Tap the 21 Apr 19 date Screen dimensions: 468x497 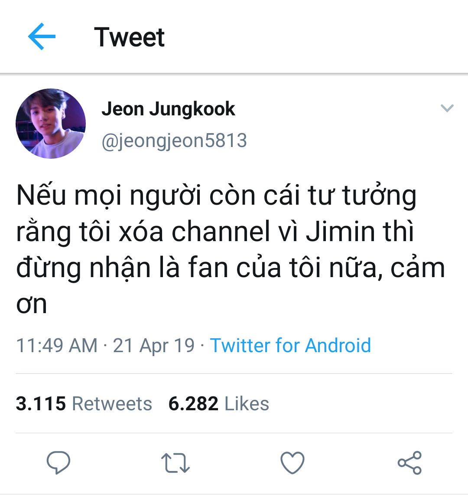pos(154,346)
